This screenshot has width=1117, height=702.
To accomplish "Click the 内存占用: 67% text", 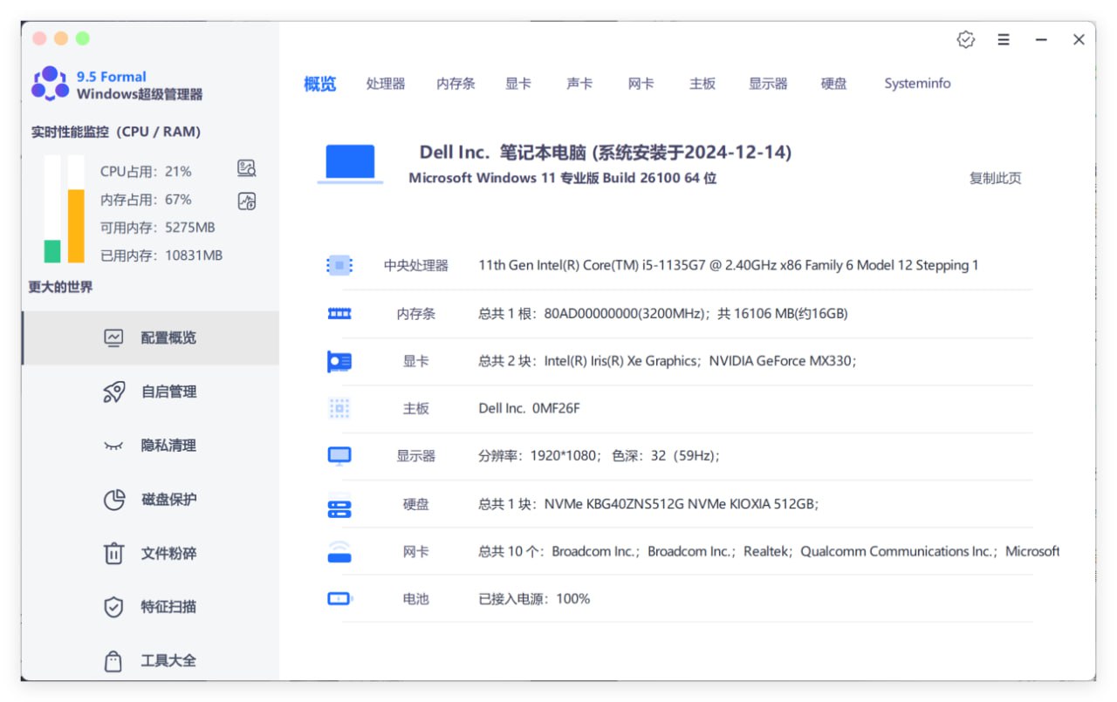I will (146, 200).
